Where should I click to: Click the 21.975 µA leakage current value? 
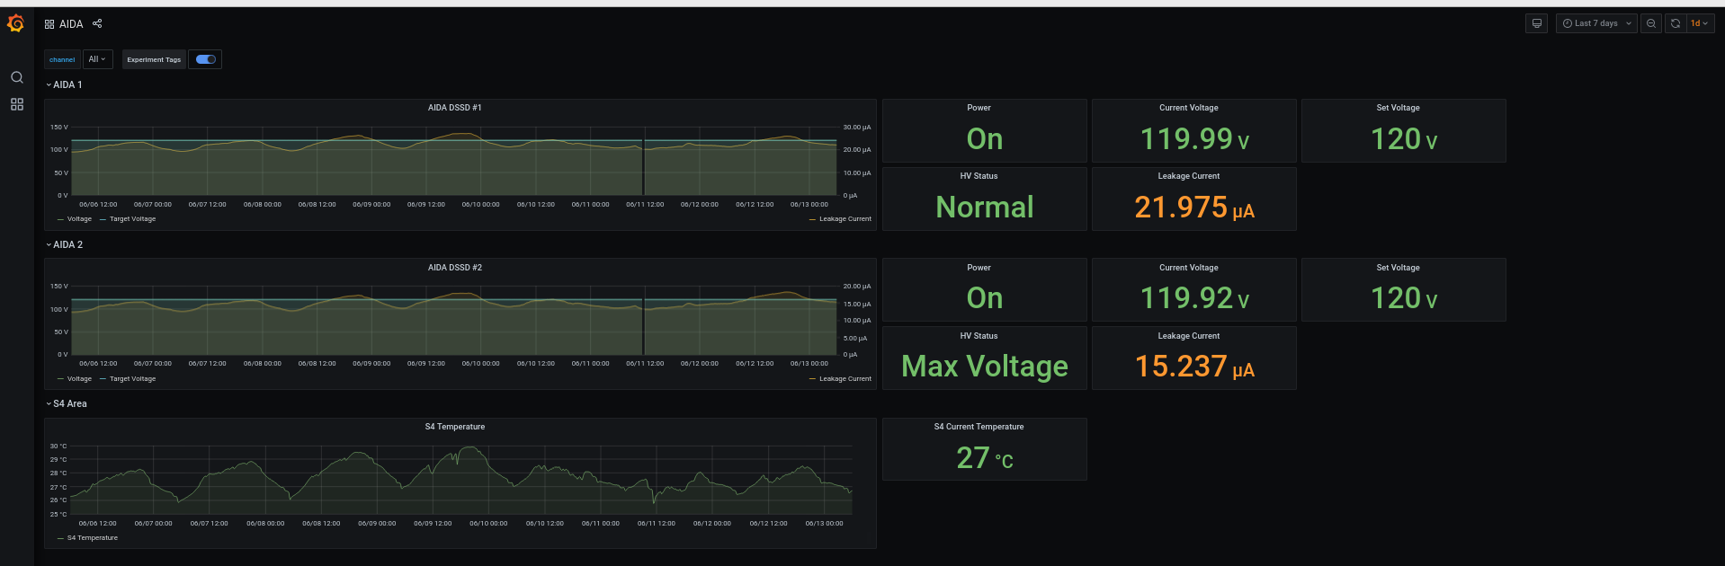point(1194,208)
